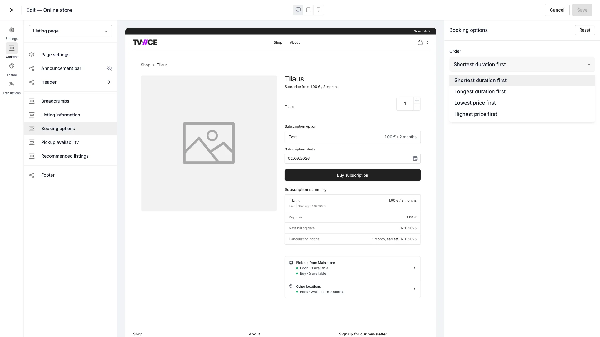The width and height of the screenshot is (600, 337).
Task: Click the Save button
Action: 582,10
